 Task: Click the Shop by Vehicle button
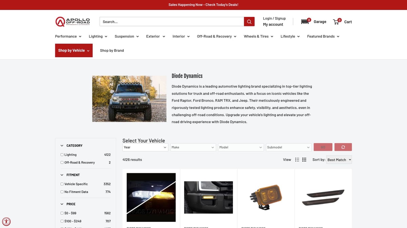74,51
